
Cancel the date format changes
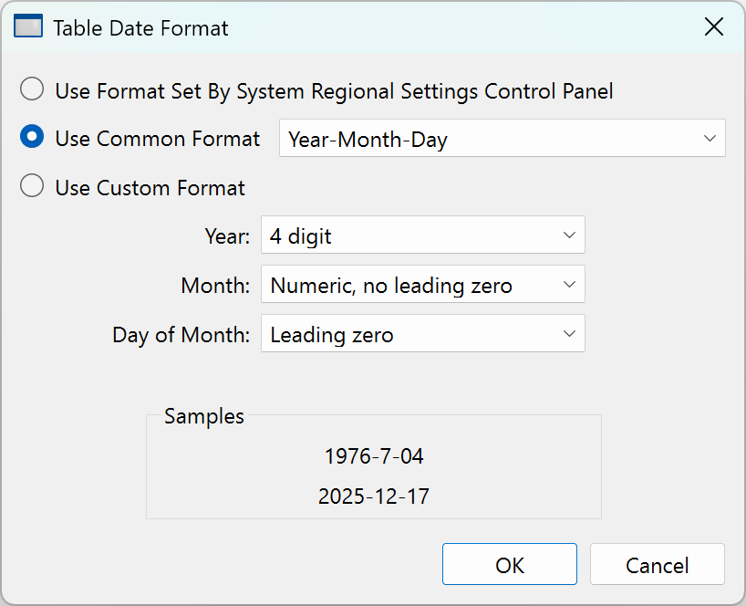(x=657, y=565)
